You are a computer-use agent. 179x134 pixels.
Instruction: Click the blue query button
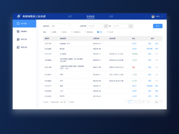coord(158,26)
